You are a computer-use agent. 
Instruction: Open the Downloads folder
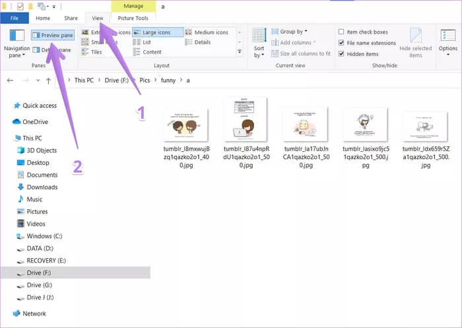click(x=38, y=187)
